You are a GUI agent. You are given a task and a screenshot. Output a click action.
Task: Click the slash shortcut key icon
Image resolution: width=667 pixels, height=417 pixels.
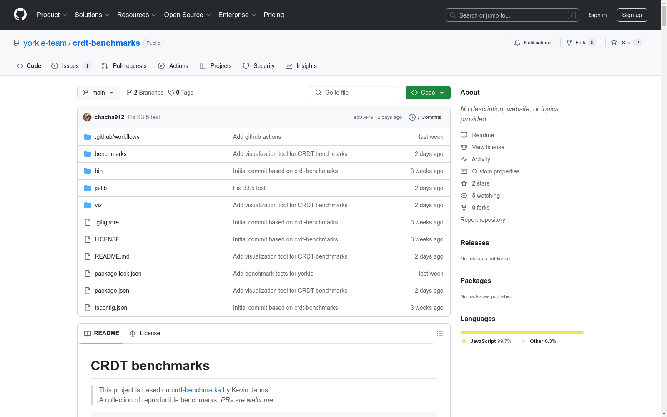572,15
